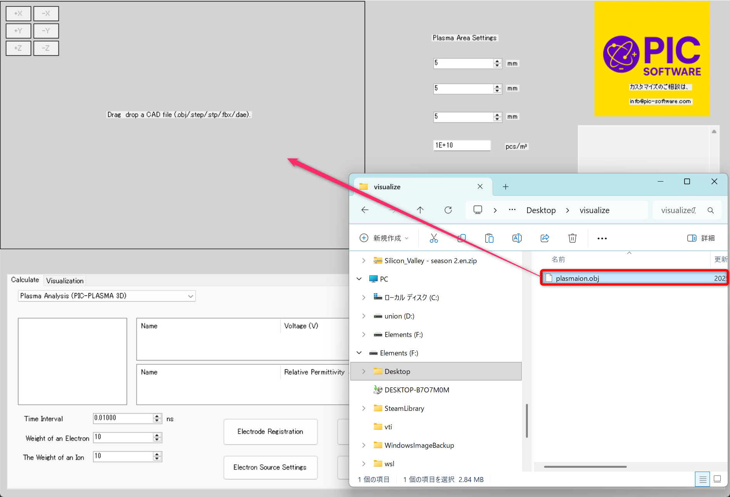Open a new Explorer tab

coord(506,187)
